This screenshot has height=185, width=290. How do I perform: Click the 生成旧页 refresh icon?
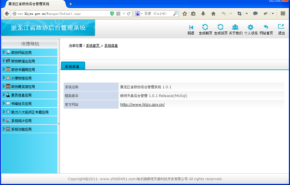point(220,27)
